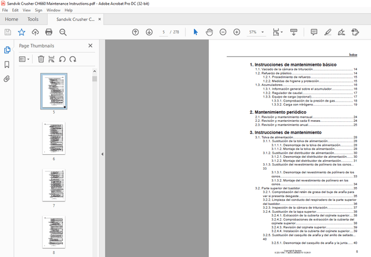Rotate page clockwise
Image resolution: width=371 pixels, height=257 pixels.
[73, 59]
